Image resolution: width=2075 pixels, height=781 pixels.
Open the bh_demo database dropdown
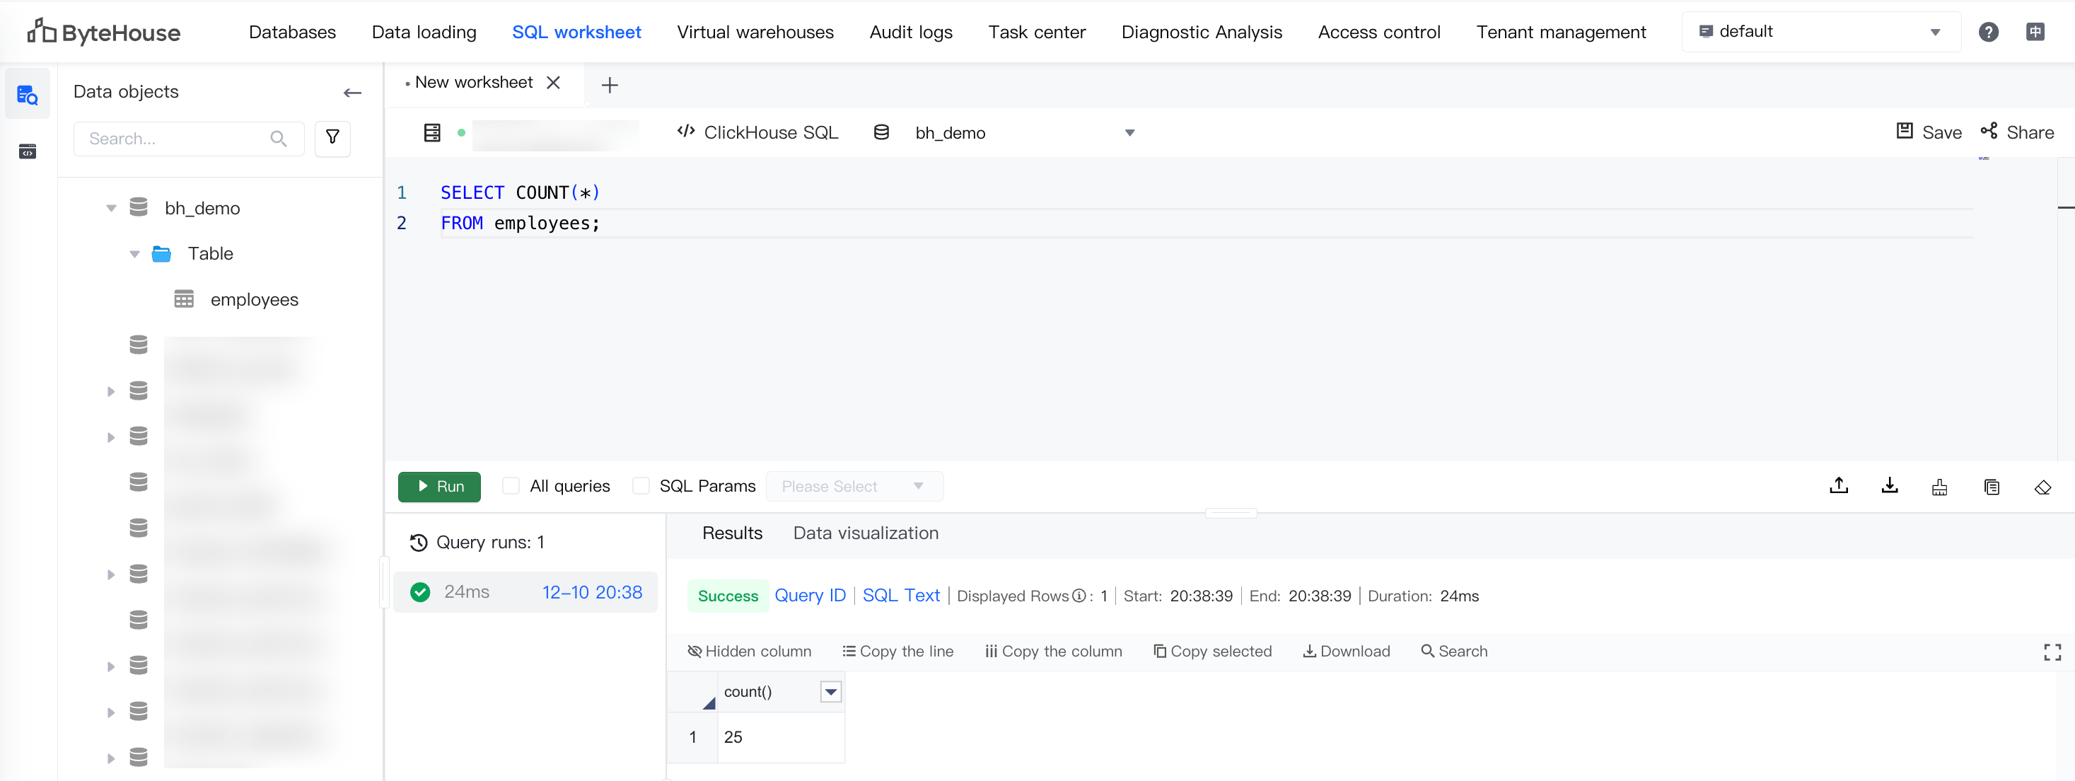[x=1129, y=133]
